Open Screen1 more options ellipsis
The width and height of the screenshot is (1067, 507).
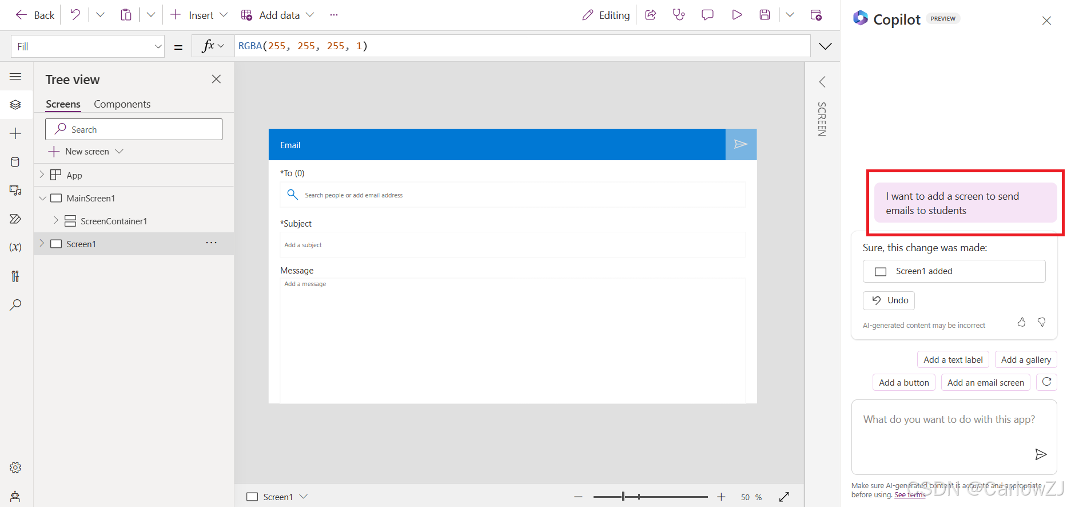[211, 243]
